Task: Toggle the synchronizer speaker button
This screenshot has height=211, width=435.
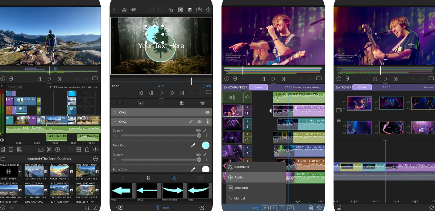Action: (248, 97)
